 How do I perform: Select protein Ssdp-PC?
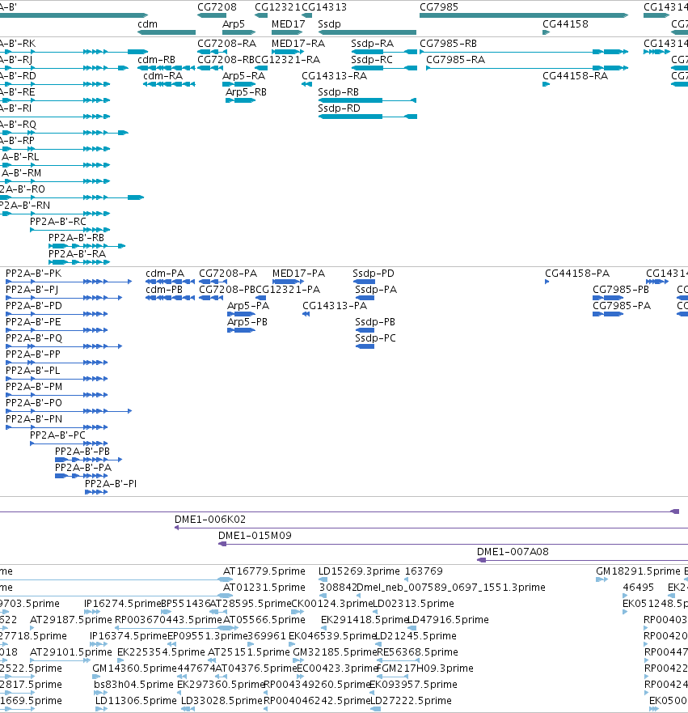point(365,346)
